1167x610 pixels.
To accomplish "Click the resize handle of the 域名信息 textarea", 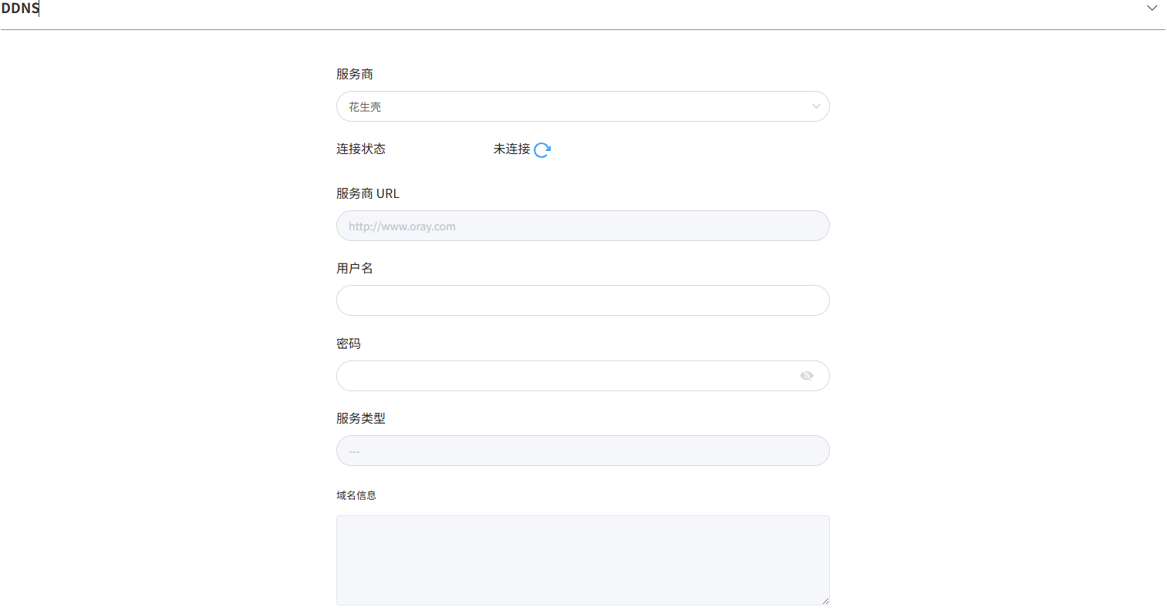I will [825, 601].
